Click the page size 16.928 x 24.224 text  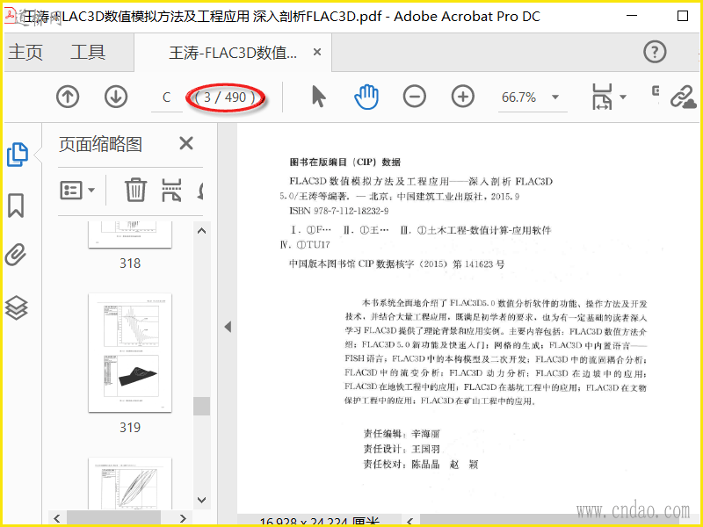[x=320, y=521]
